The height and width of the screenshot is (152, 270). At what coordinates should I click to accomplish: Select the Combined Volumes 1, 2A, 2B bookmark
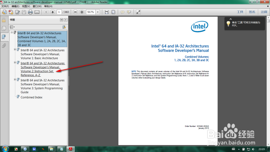pos(42,39)
